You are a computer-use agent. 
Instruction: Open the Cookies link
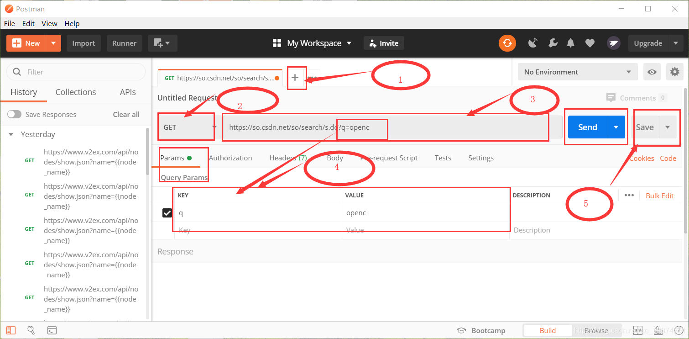642,158
